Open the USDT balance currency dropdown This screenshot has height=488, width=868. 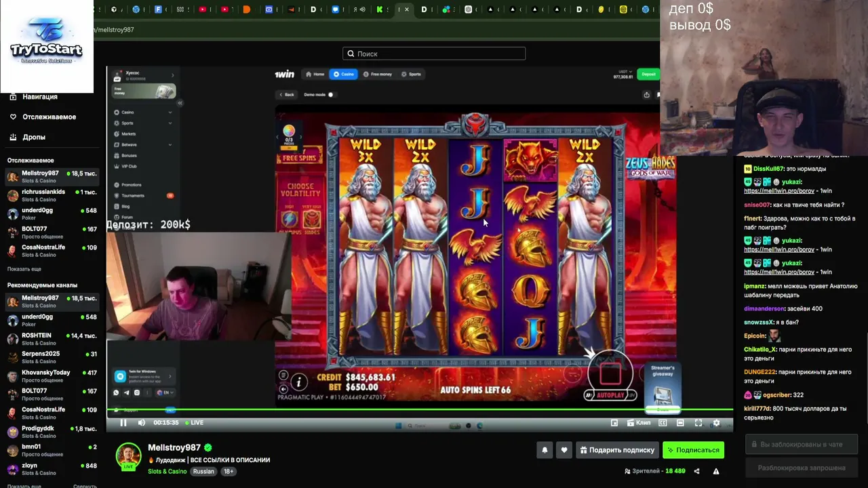point(623,75)
